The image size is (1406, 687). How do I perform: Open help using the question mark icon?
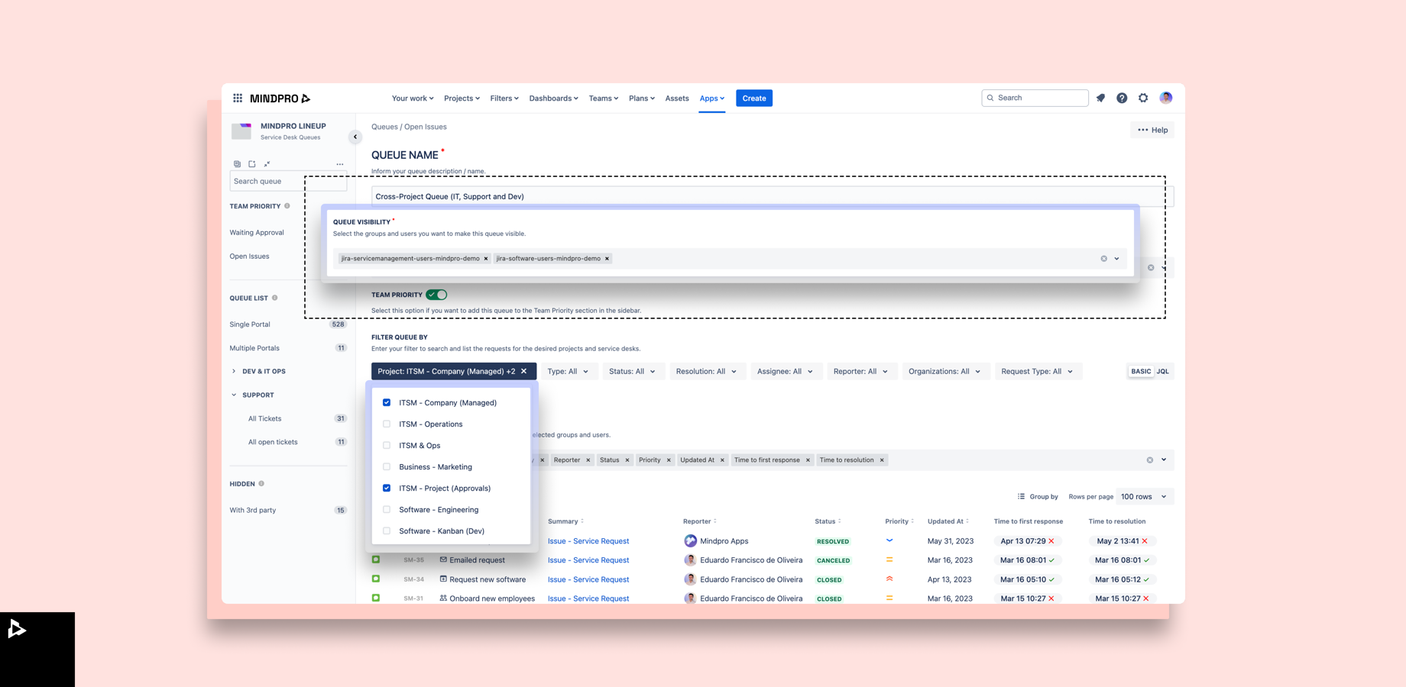1122,98
